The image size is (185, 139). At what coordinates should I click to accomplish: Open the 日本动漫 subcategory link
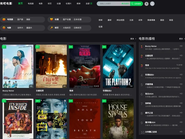[x=78, y=19]
